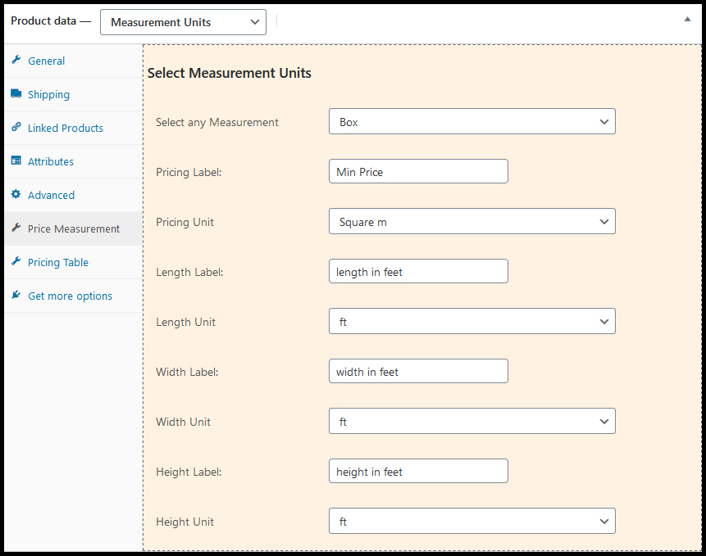Click the Attributes list icon
The height and width of the screenshot is (556, 706).
click(x=16, y=161)
